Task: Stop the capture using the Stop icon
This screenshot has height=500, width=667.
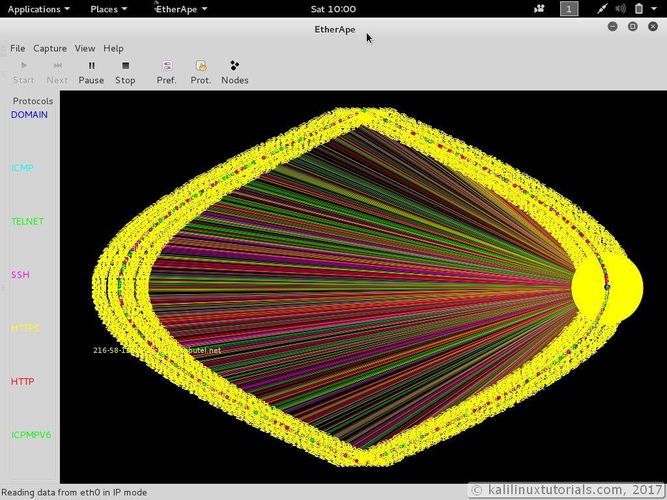Action: (x=125, y=66)
